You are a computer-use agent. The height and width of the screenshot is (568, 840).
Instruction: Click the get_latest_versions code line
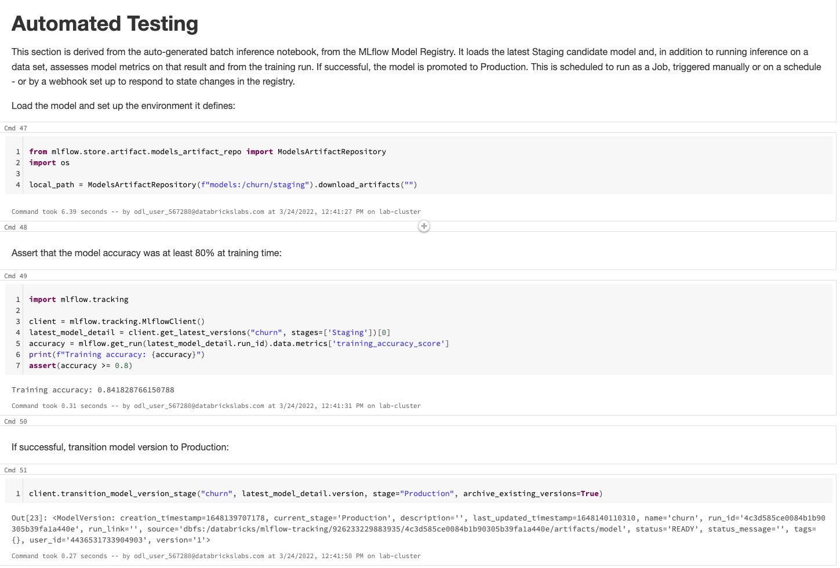[210, 333]
